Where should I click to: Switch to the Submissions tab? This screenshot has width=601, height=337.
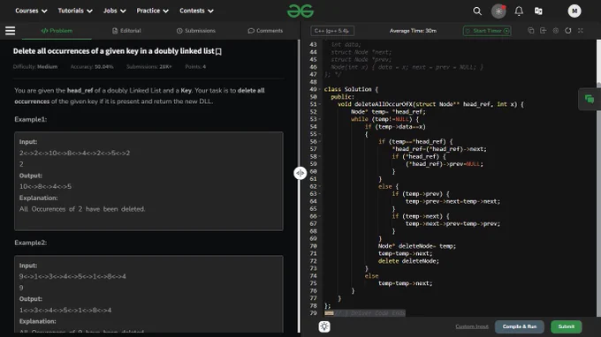tap(196, 31)
